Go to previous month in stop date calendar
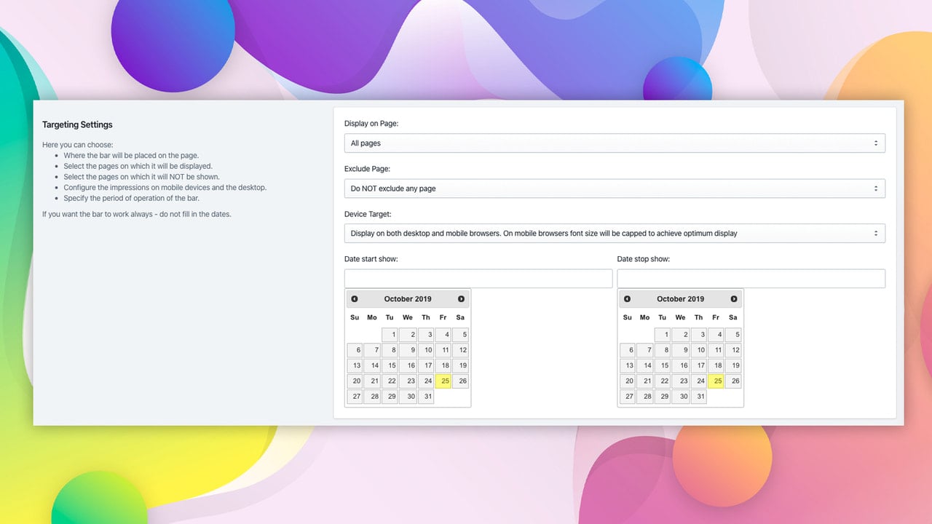 pyautogui.click(x=627, y=299)
